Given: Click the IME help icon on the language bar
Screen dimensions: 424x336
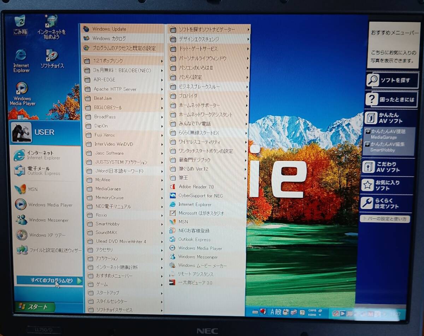Looking at the screenshot, I should 302,312.
